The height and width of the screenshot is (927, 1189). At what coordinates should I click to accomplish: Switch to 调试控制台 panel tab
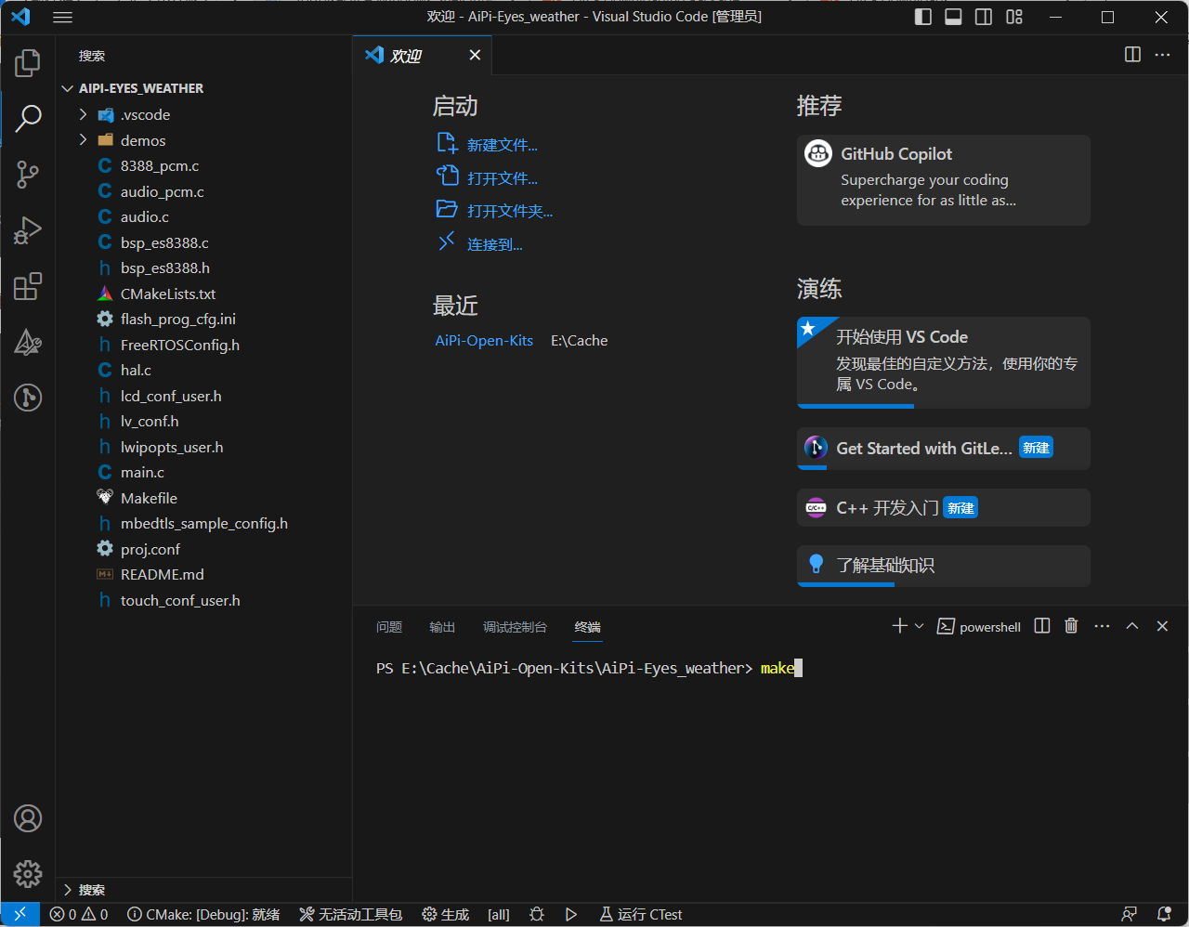point(515,627)
